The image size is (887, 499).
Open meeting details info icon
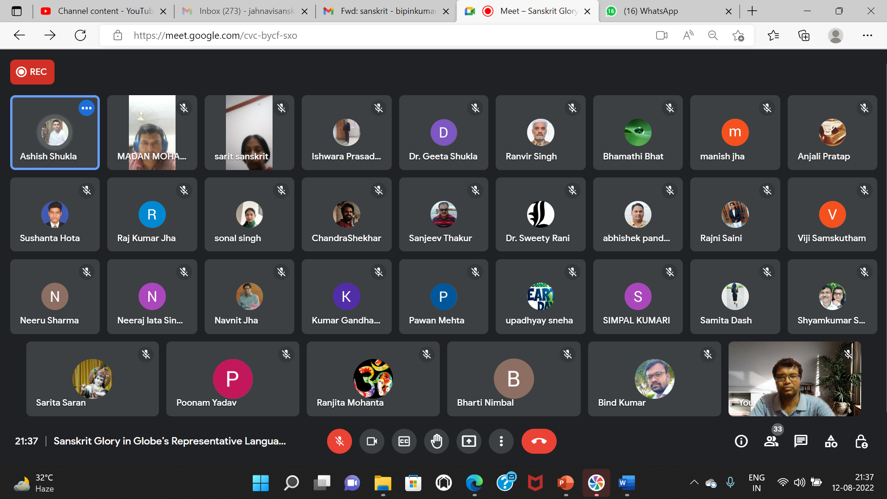tap(741, 441)
